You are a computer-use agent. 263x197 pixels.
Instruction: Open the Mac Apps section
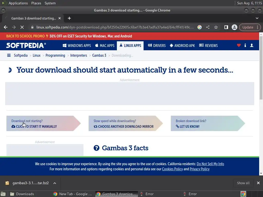[105, 46]
